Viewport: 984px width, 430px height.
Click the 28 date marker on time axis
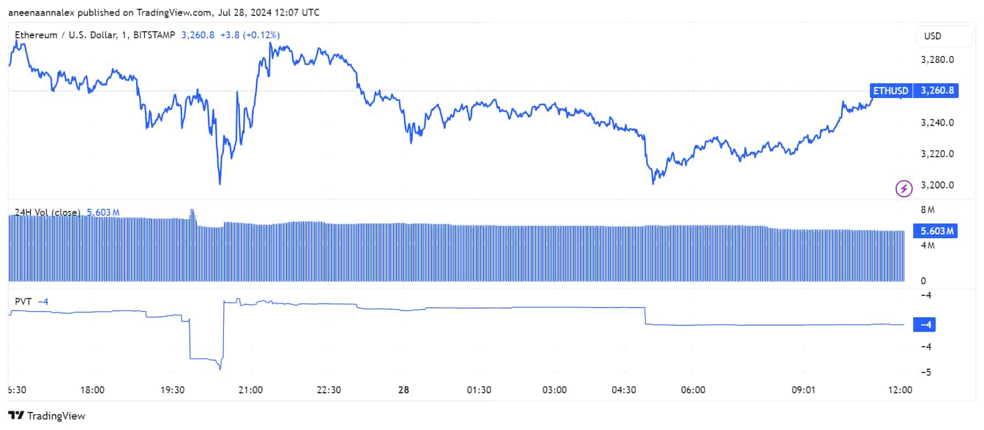point(403,390)
